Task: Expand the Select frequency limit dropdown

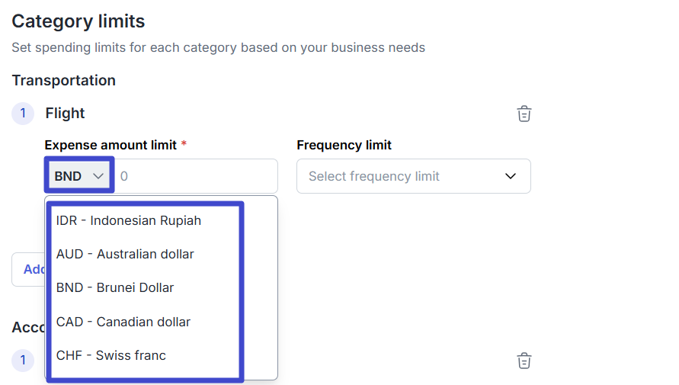Action: (x=413, y=176)
